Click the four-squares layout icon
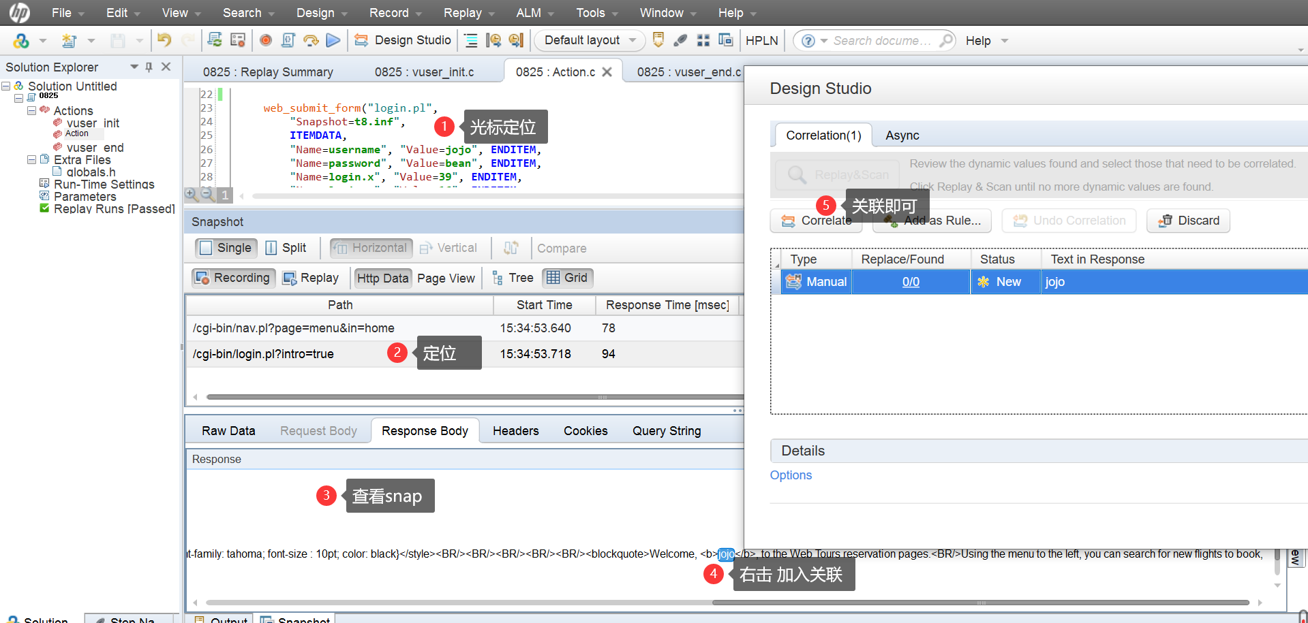The height and width of the screenshot is (623, 1308). pos(703,40)
